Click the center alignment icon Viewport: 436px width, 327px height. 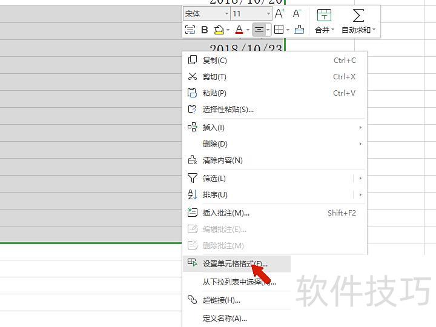pos(259,30)
